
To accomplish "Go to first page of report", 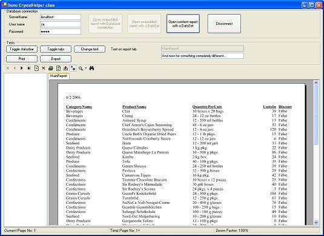I will pyautogui.click(x=8, y=68).
